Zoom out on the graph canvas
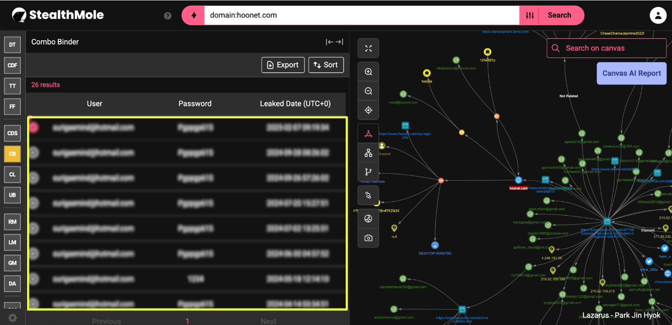Image resolution: width=672 pixels, height=325 pixels. click(x=368, y=91)
